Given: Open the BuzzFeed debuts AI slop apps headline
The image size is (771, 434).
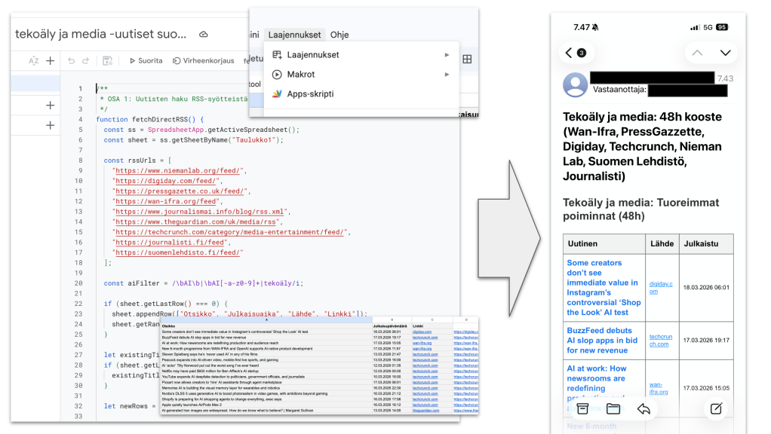Looking at the screenshot, I should coord(599,341).
